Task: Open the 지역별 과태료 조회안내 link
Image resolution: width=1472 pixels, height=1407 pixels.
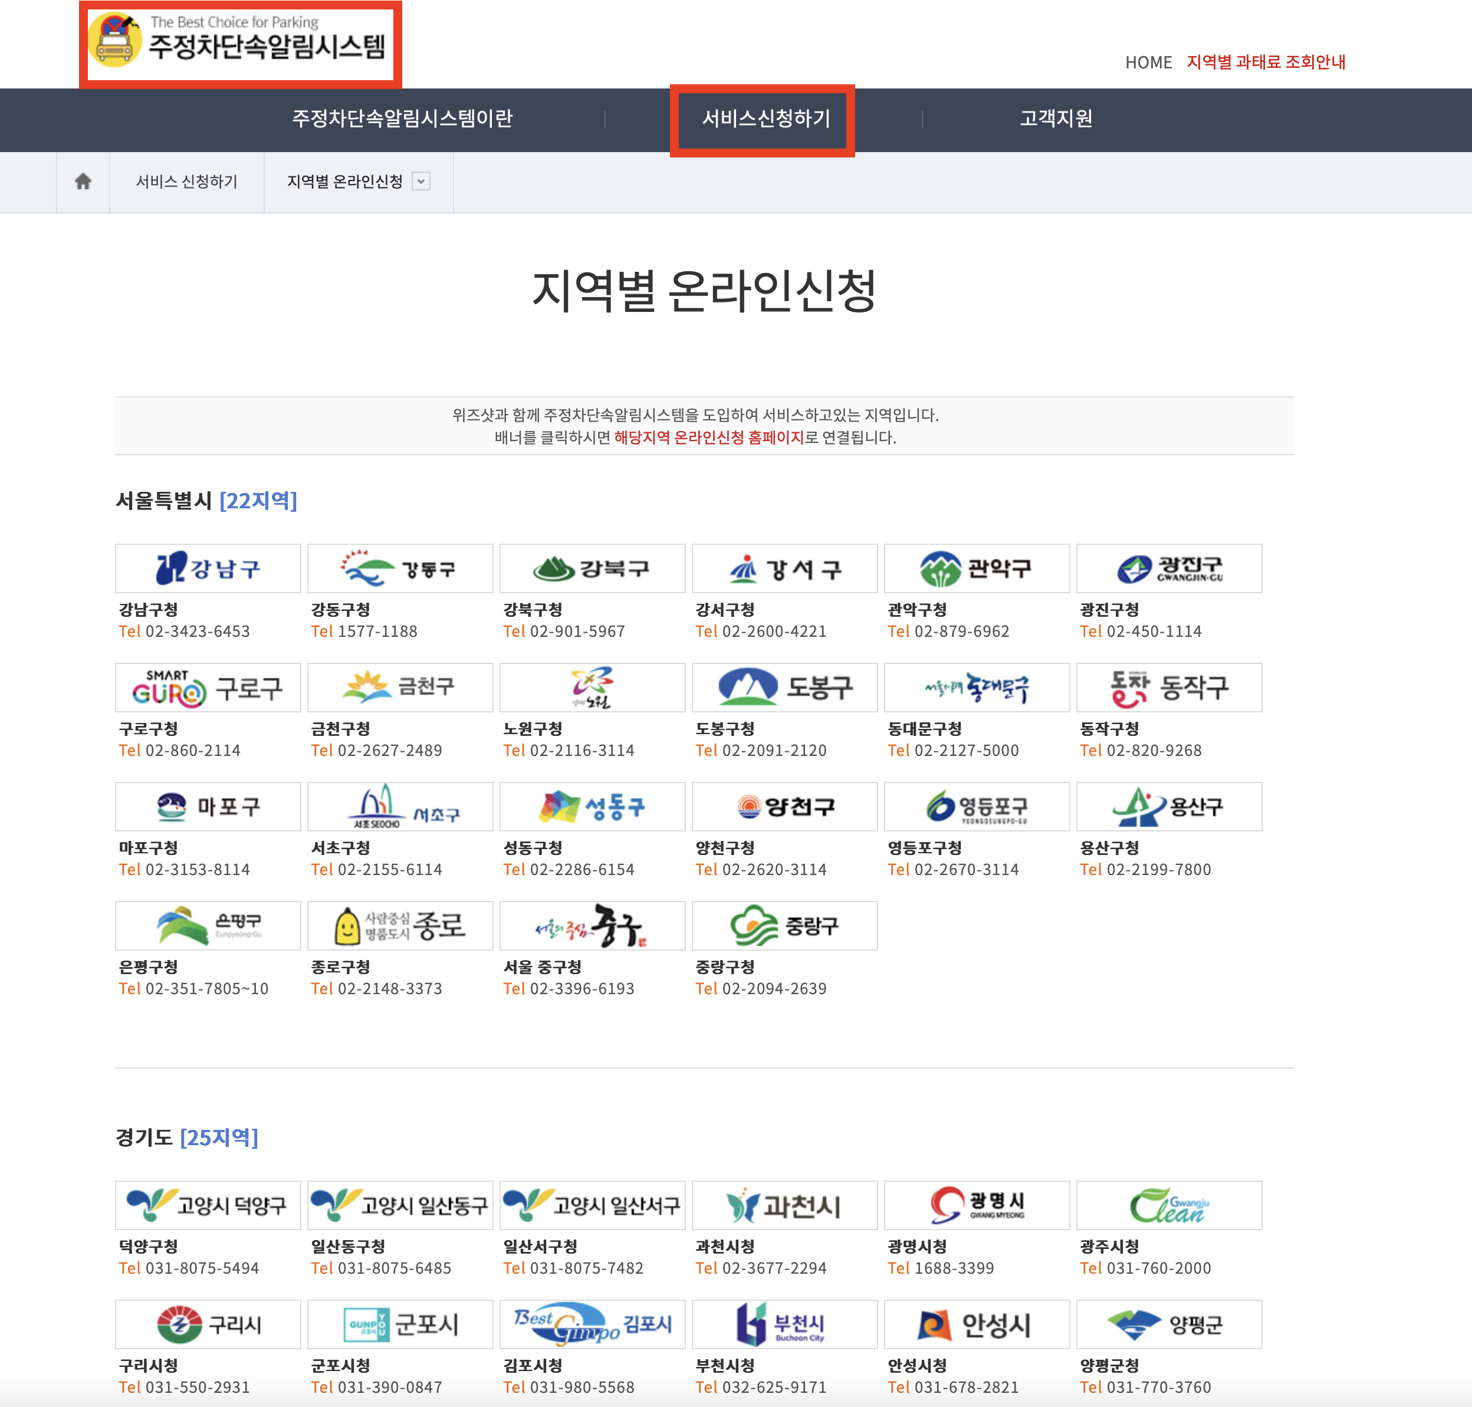Action: click(x=1266, y=63)
